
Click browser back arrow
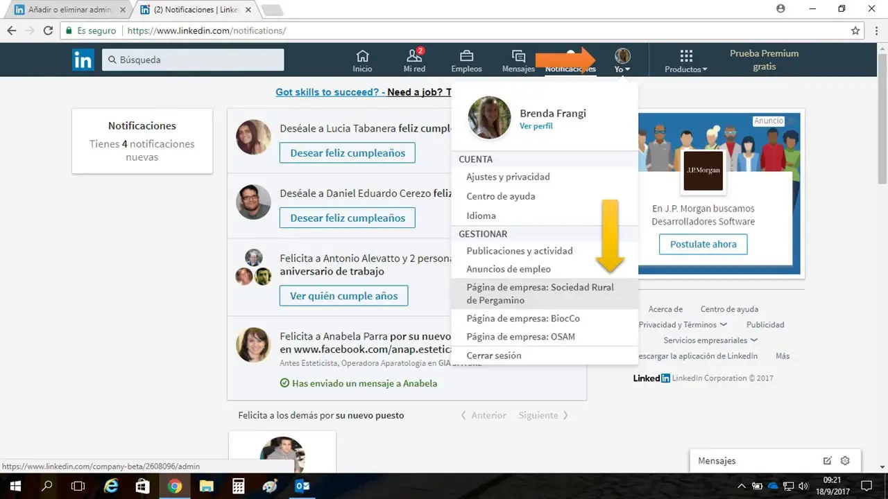point(11,30)
